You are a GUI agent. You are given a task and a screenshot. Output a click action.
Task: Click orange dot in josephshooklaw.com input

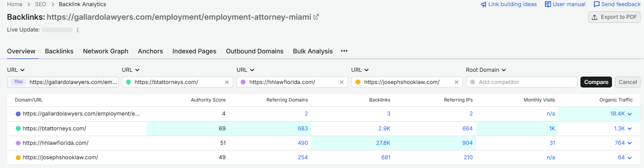[x=358, y=82]
